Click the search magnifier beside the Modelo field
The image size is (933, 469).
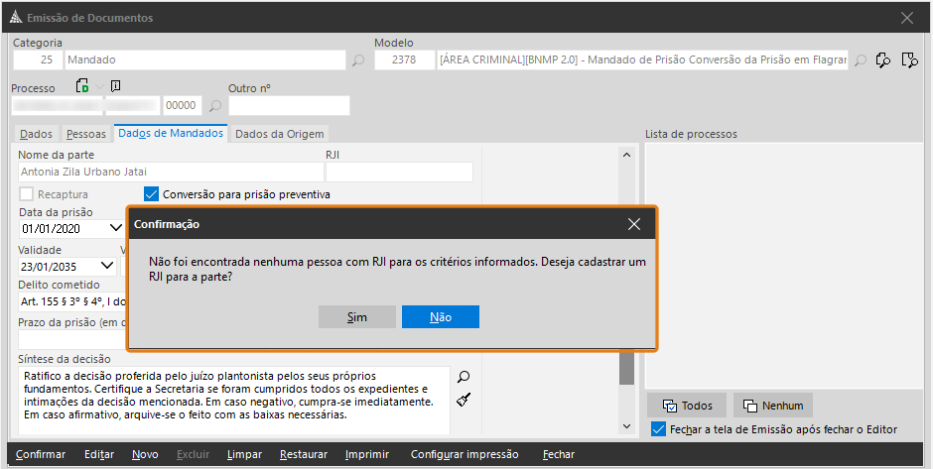861,60
